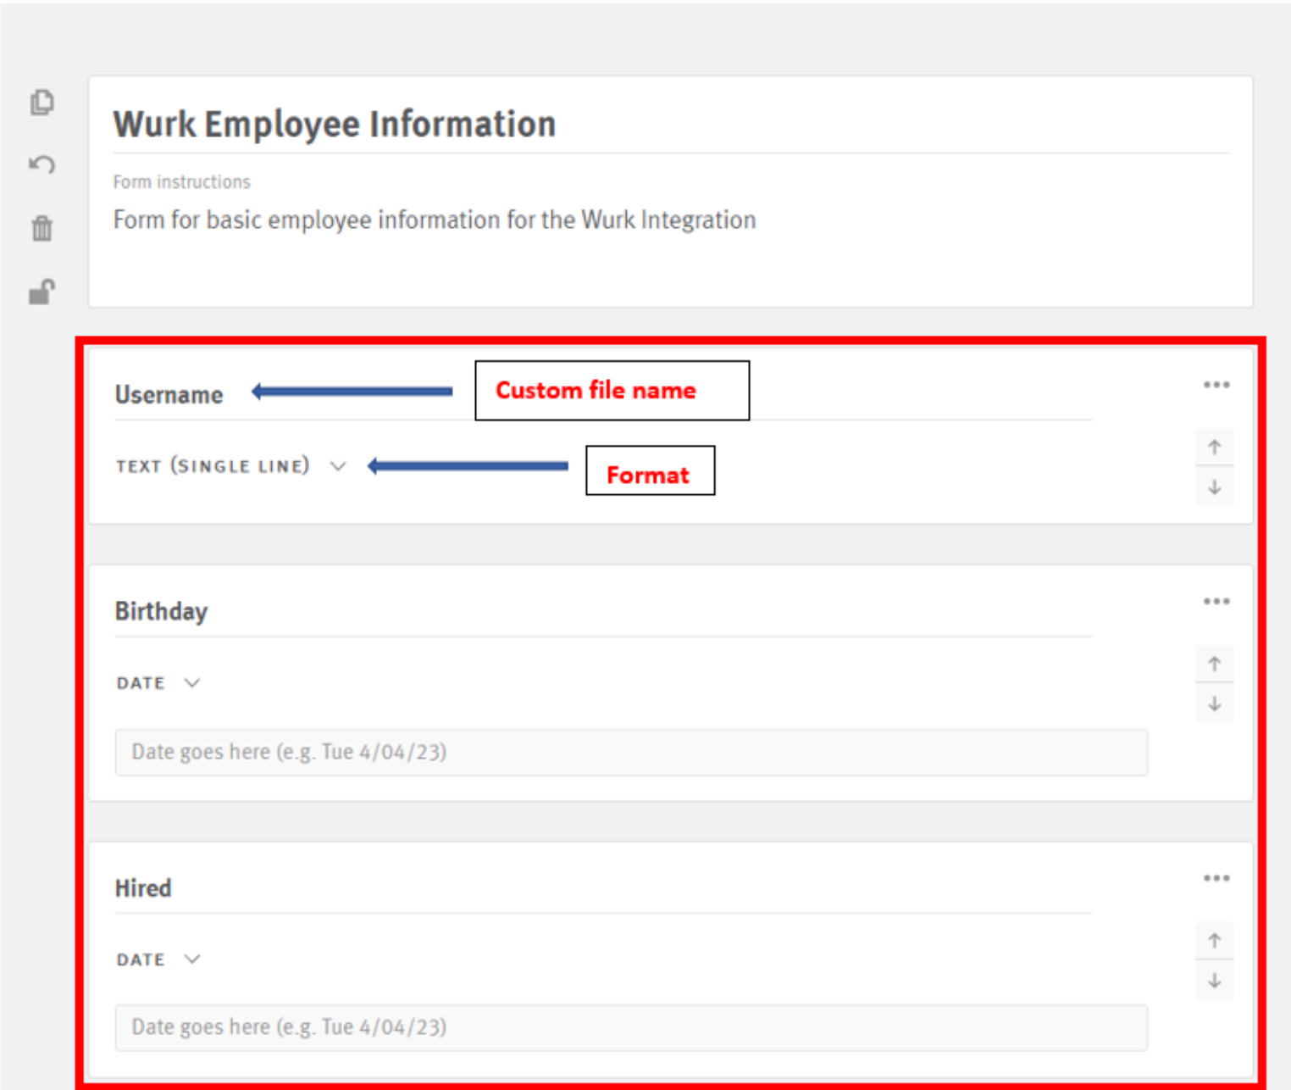
Task: Move Username field up
Action: point(1214,448)
